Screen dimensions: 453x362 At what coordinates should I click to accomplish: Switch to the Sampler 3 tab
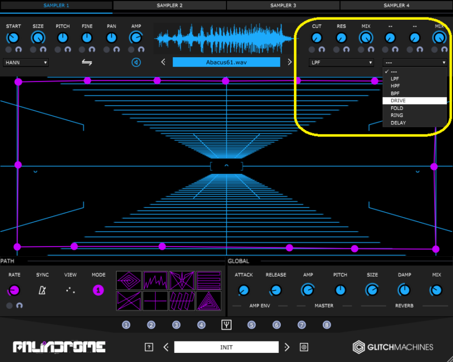pyautogui.click(x=283, y=5)
